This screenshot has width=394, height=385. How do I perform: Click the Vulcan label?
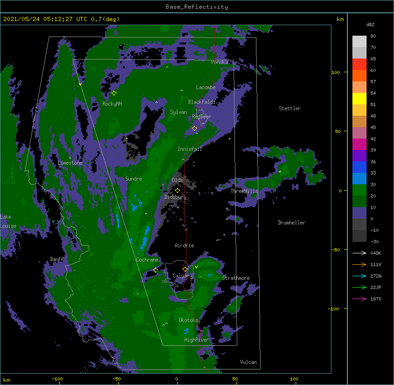click(x=248, y=362)
